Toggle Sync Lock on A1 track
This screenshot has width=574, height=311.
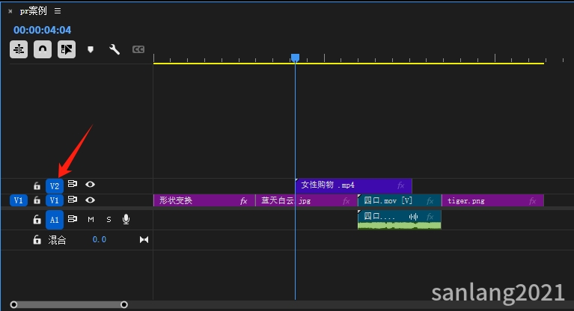[x=73, y=219]
